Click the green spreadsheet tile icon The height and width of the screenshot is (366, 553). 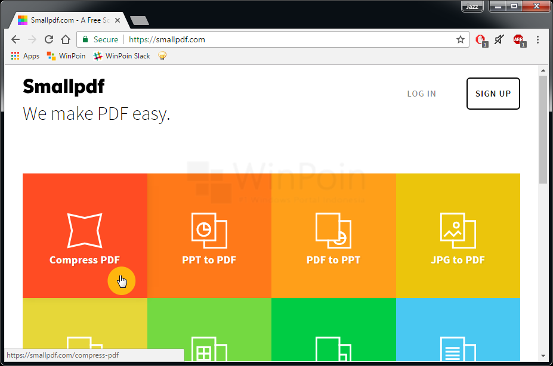209,349
